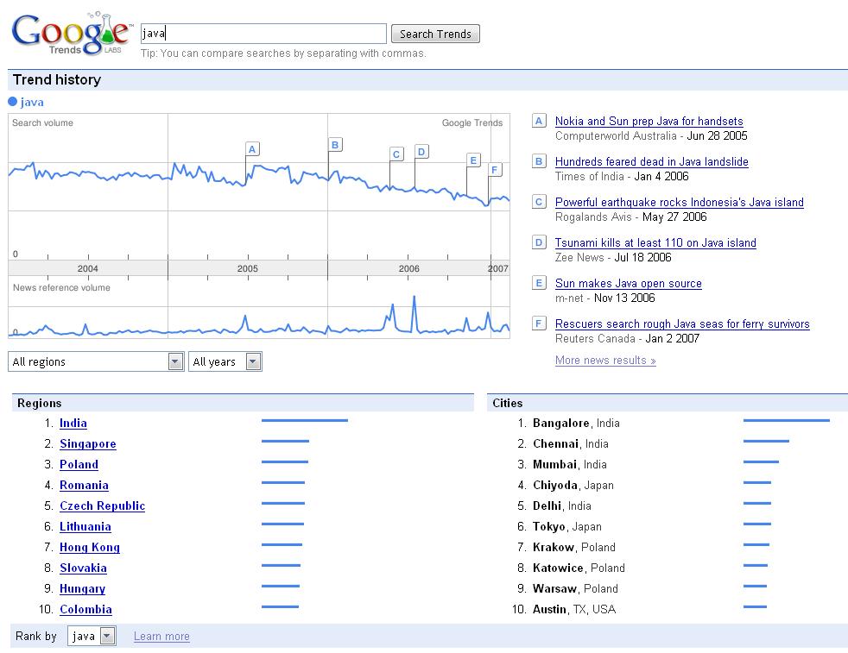The image size is (848, 653).
Task: Open the Slovakia region link
Action: 83,568
